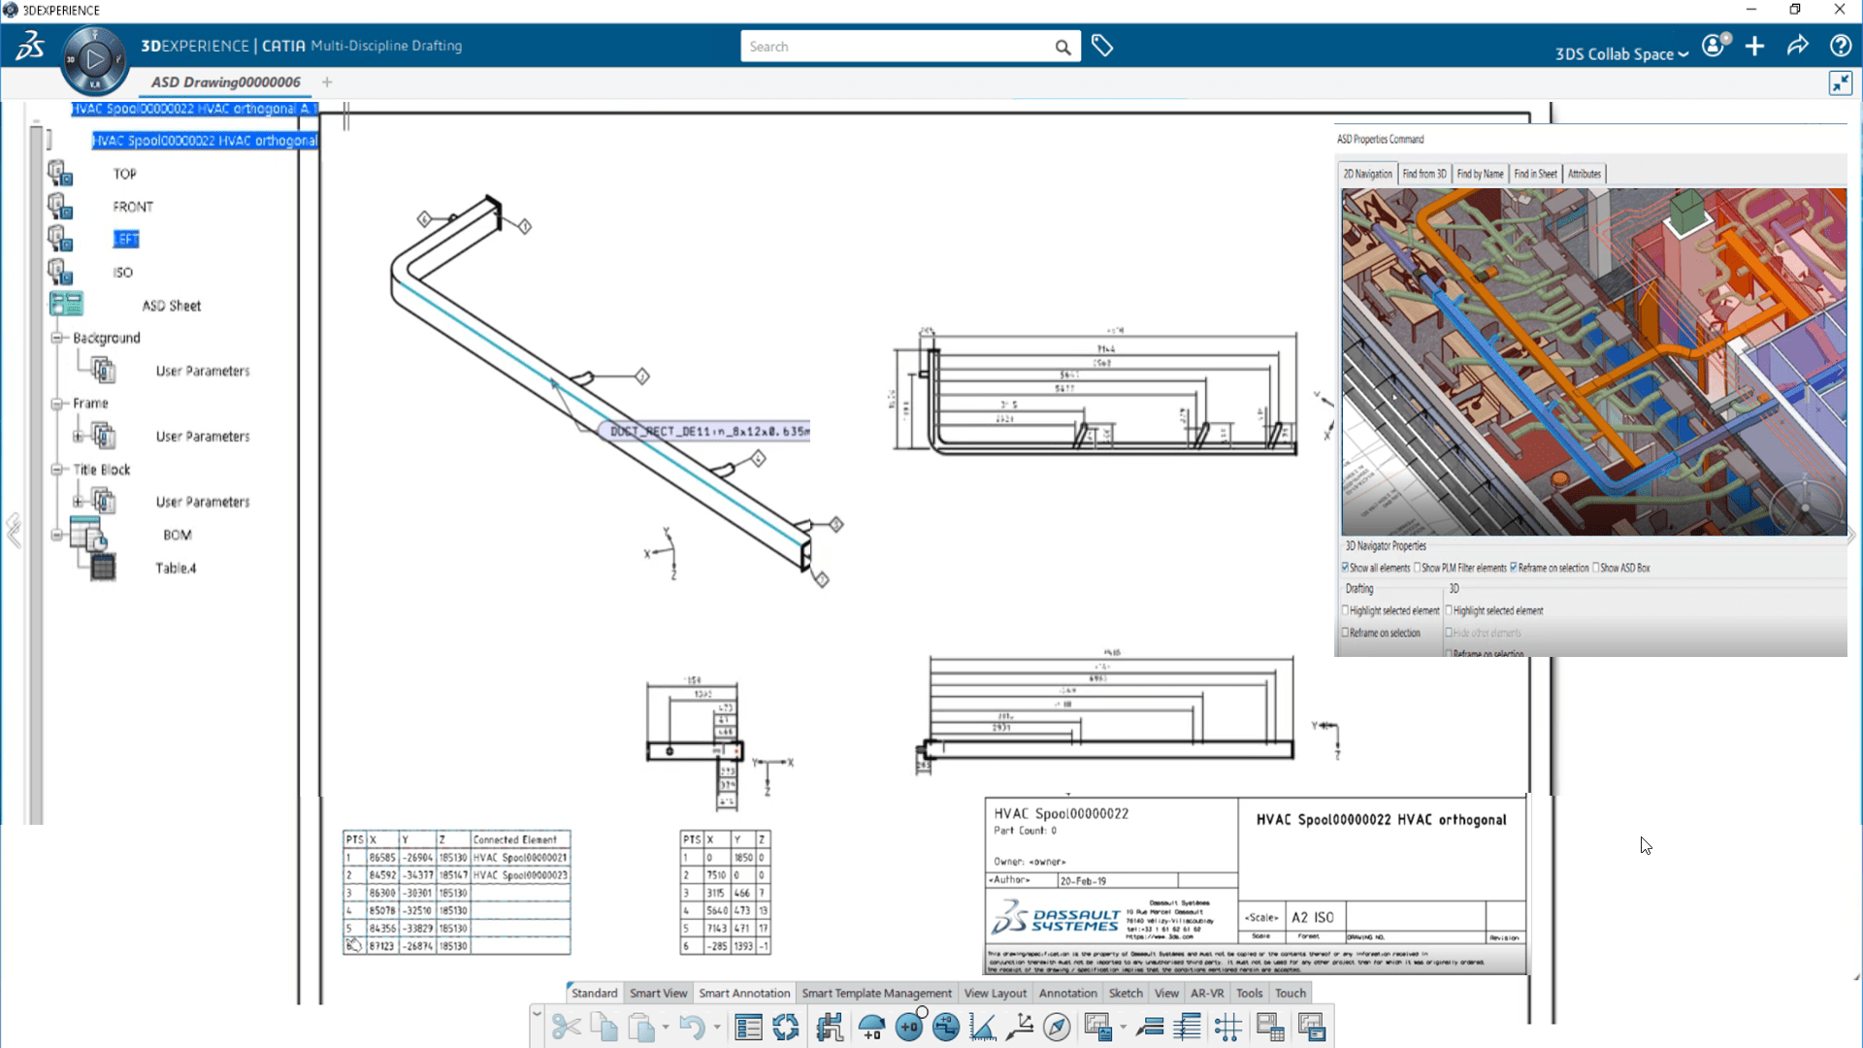
Task: Collapse the Background tree node
Action: tap(57, 338)
